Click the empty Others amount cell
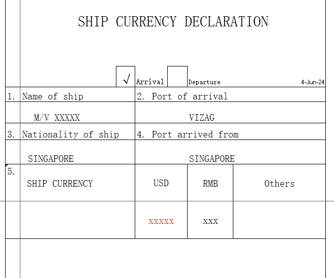Image resolution: width=334 pixels, height=278 pixels. (279, 220)
